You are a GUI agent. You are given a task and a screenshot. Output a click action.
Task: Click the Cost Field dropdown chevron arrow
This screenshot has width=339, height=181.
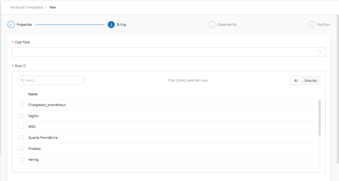click(320, 52)
